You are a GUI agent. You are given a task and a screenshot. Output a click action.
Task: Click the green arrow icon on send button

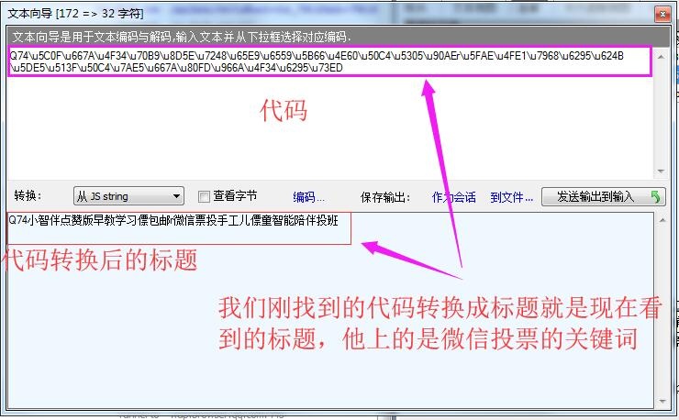click(656, 196)
